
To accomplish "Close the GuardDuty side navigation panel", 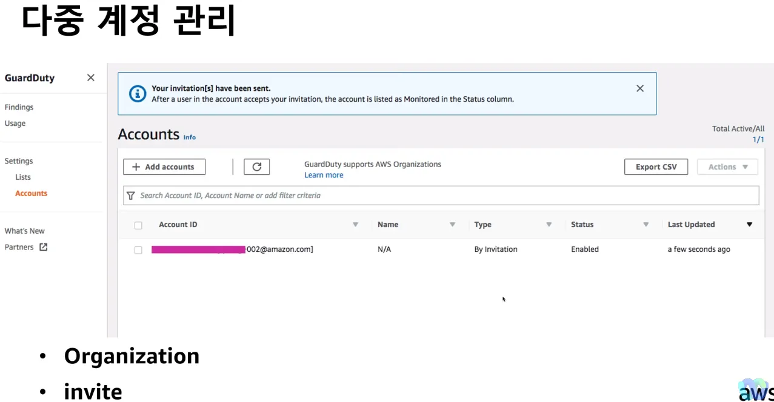I will pyautogui.click(x=91, y=77).
